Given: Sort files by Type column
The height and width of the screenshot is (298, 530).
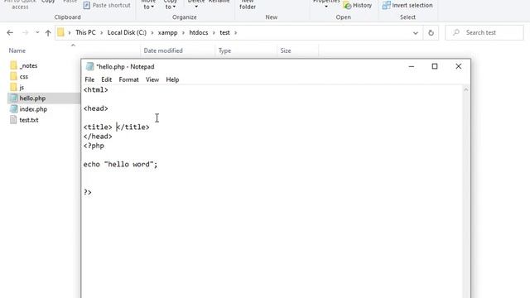Looking at the screenshot, I should click(x=224, y=50).
